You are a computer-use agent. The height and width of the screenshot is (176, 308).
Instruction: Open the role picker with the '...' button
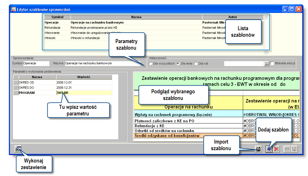[266, 64]
